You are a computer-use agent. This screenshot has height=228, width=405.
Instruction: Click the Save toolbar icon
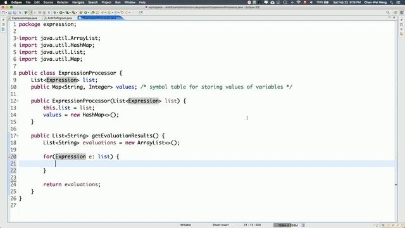(9, 13)
